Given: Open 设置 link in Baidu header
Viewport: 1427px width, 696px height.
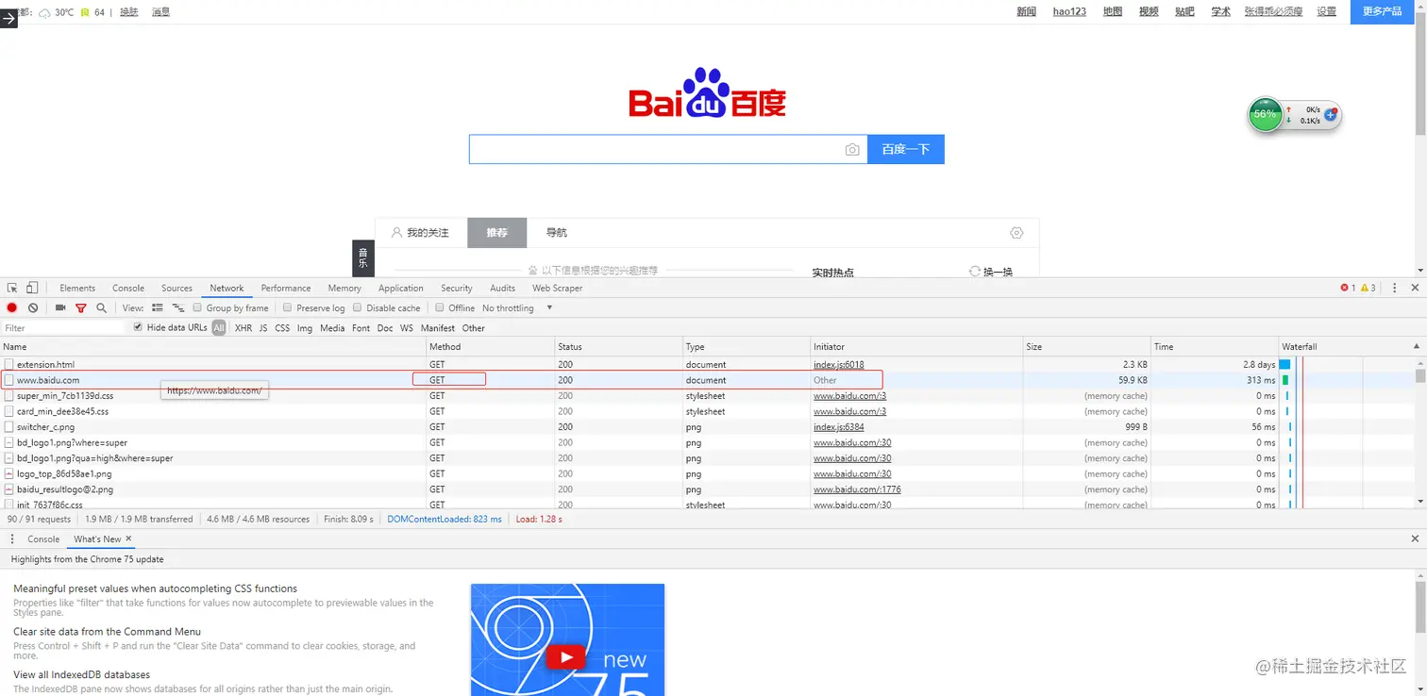Looking at the screenshot, I should [1327, 11].
